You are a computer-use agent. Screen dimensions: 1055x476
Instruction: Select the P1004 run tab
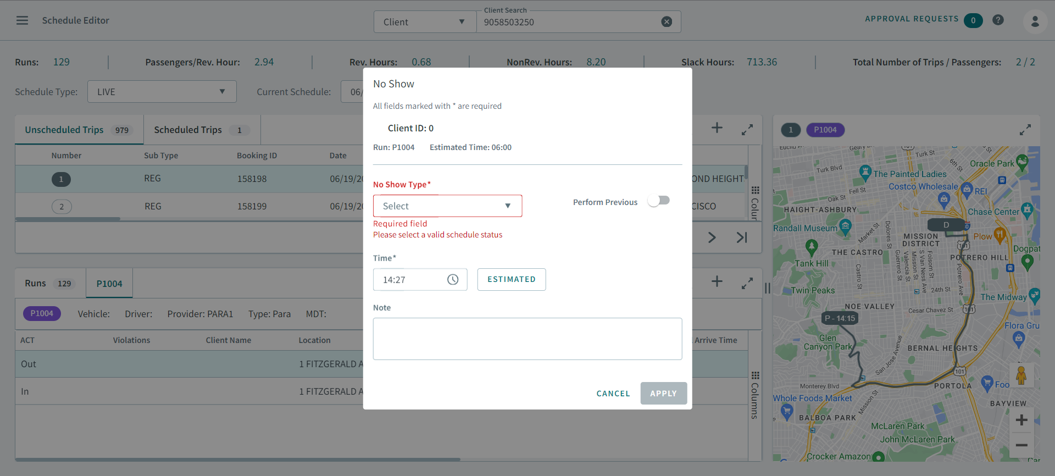[109, 284]
